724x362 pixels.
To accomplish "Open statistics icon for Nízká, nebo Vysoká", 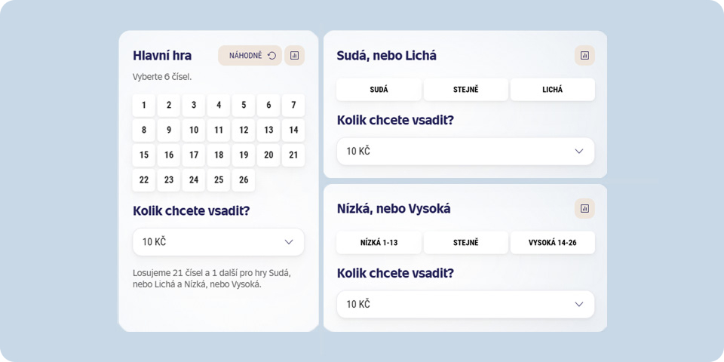I will tap(584, 208).
